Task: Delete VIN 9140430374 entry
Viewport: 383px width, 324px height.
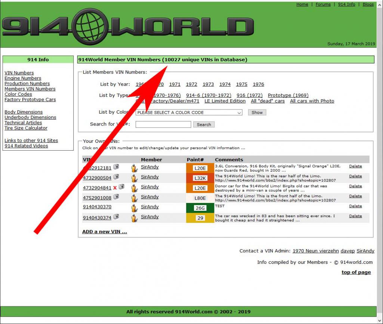Action: [x=355, y=216]
